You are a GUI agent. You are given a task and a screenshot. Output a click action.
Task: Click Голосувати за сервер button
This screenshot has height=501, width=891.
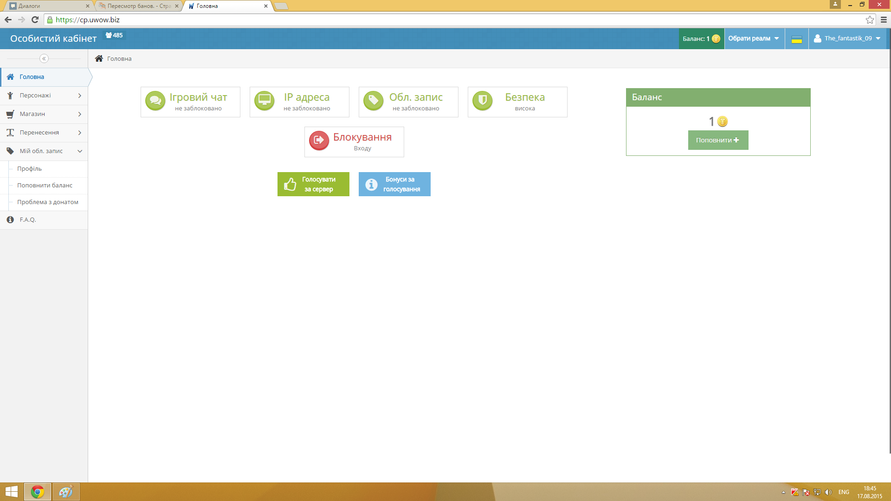pos(313,184)
